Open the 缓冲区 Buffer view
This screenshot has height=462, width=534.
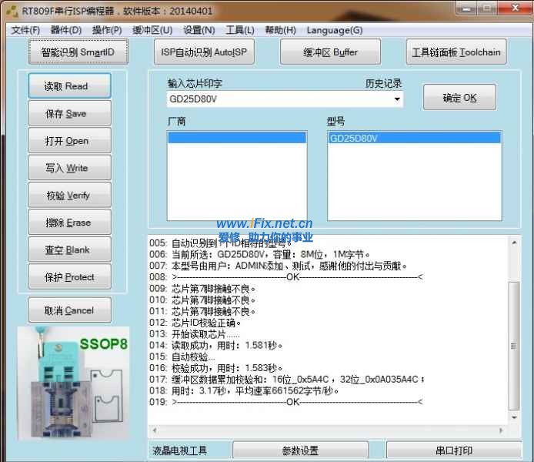click(x=330, y=52)
